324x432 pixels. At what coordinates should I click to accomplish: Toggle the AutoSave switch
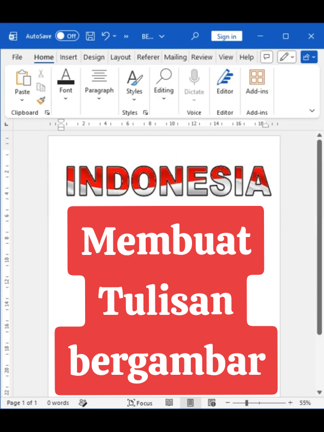click(x=67, y=36)
